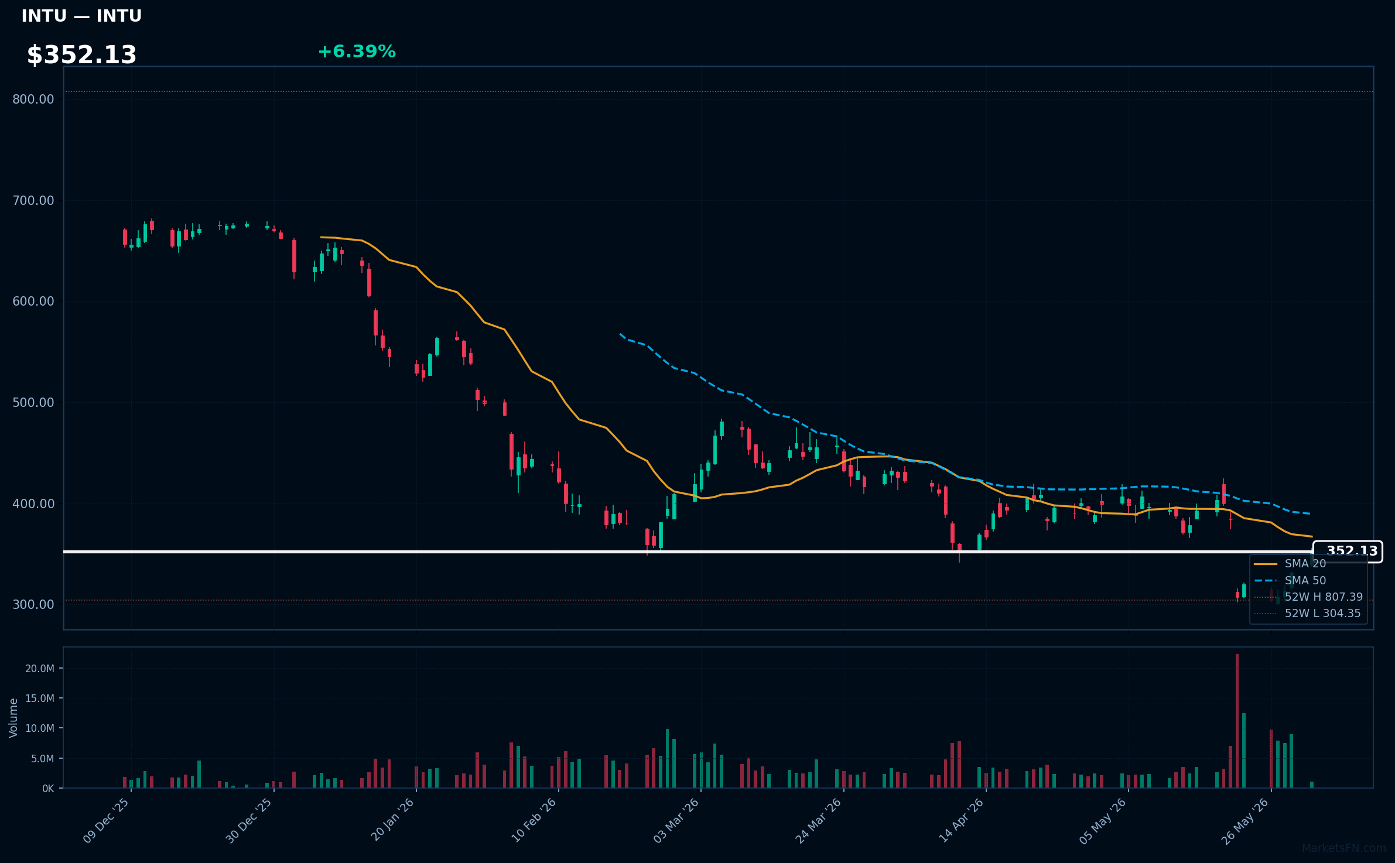Click the 400.00 price axis label
This screenshot has height=863, width=1395.
pyautogui.click(x=33, y=504)
